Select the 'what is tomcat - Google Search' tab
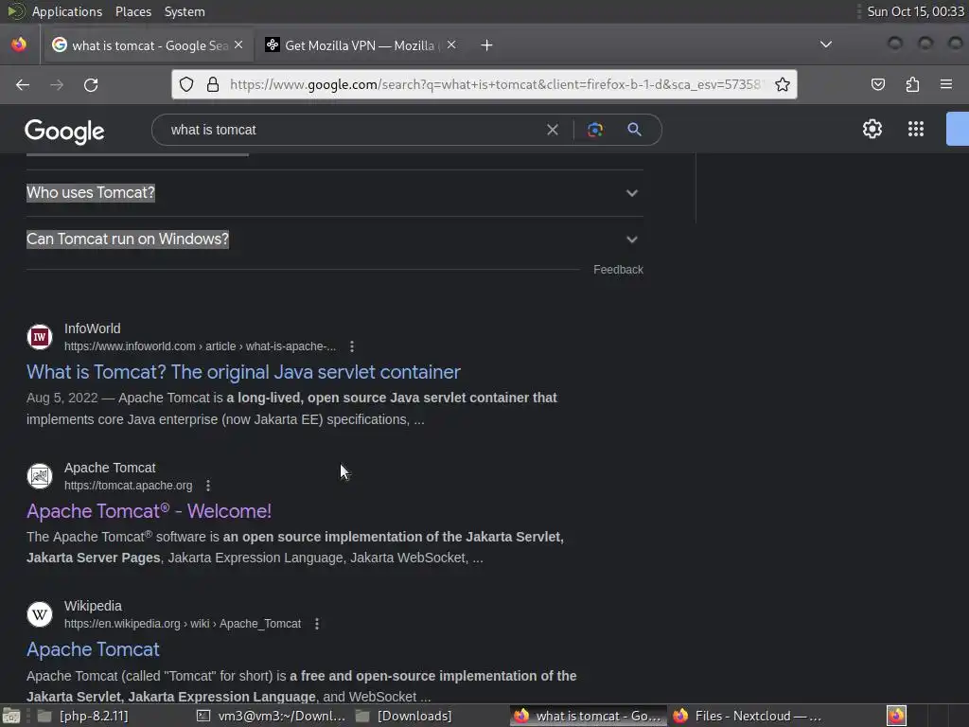 [x=148, y=45]
